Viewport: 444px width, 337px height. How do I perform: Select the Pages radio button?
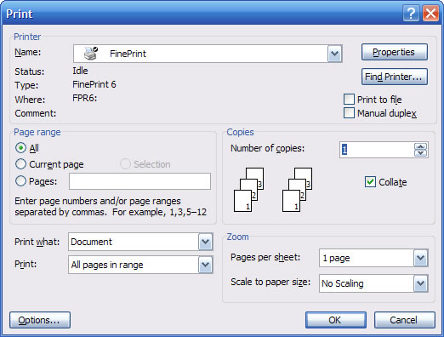[x=20, y=181]
